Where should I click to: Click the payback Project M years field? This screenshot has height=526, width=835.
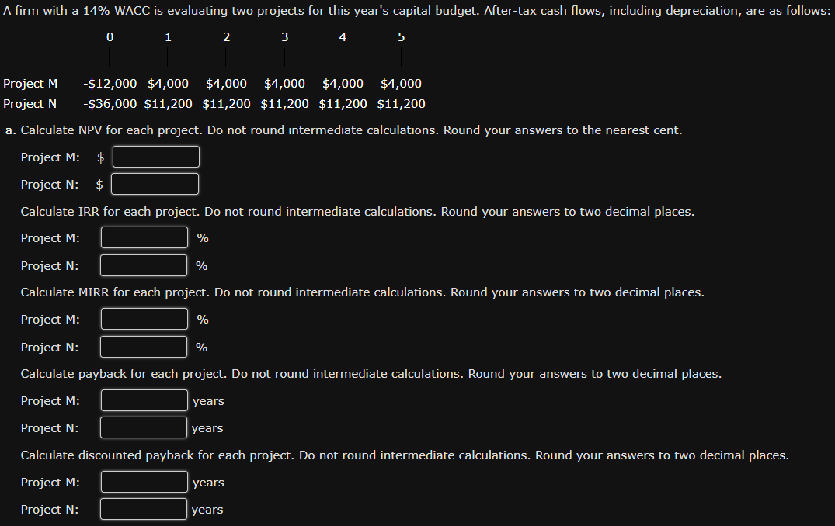pyautogui.click(x=144, y=400)
